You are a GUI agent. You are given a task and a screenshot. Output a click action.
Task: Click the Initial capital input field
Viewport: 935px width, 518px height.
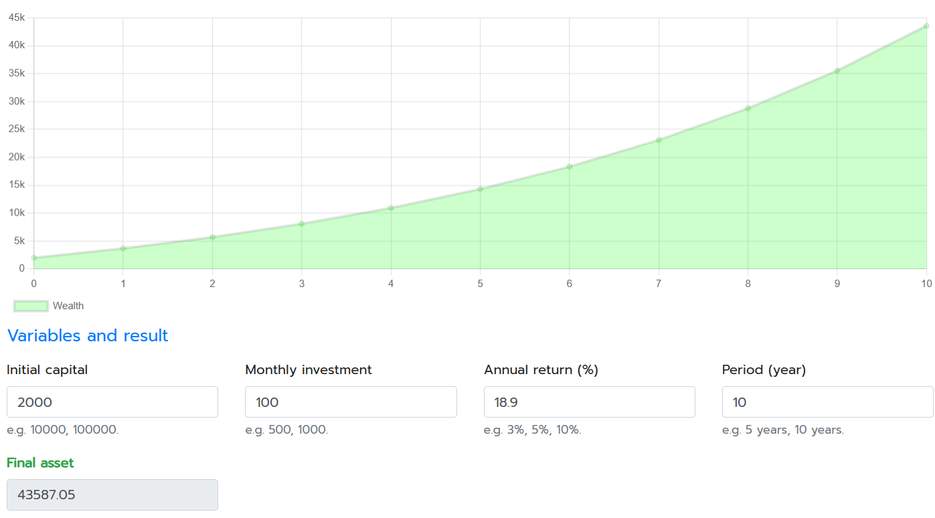point(112,402)
